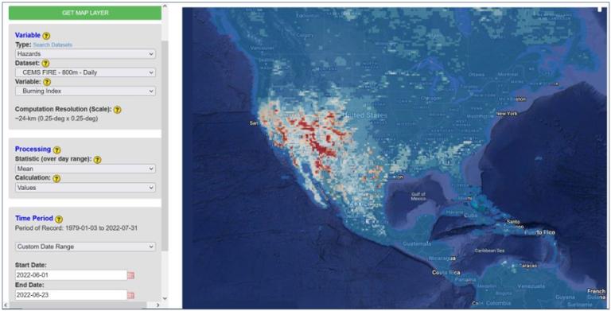The image size is (611, 311).
Task: Open help icon for Statistic over day range
Action: tap(97, 159)
